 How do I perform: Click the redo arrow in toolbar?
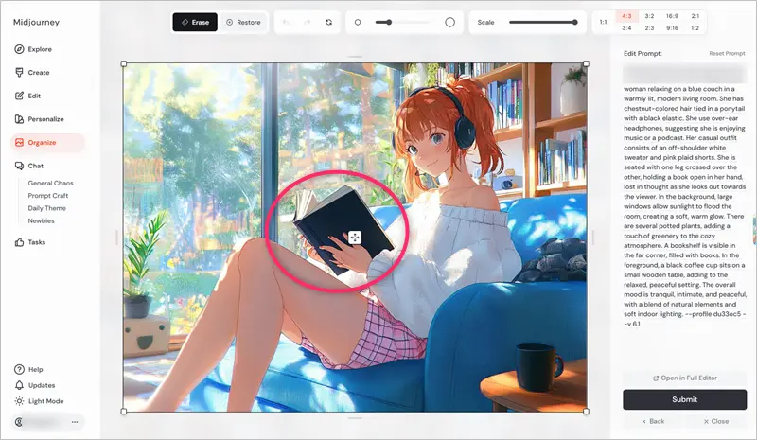308,22
